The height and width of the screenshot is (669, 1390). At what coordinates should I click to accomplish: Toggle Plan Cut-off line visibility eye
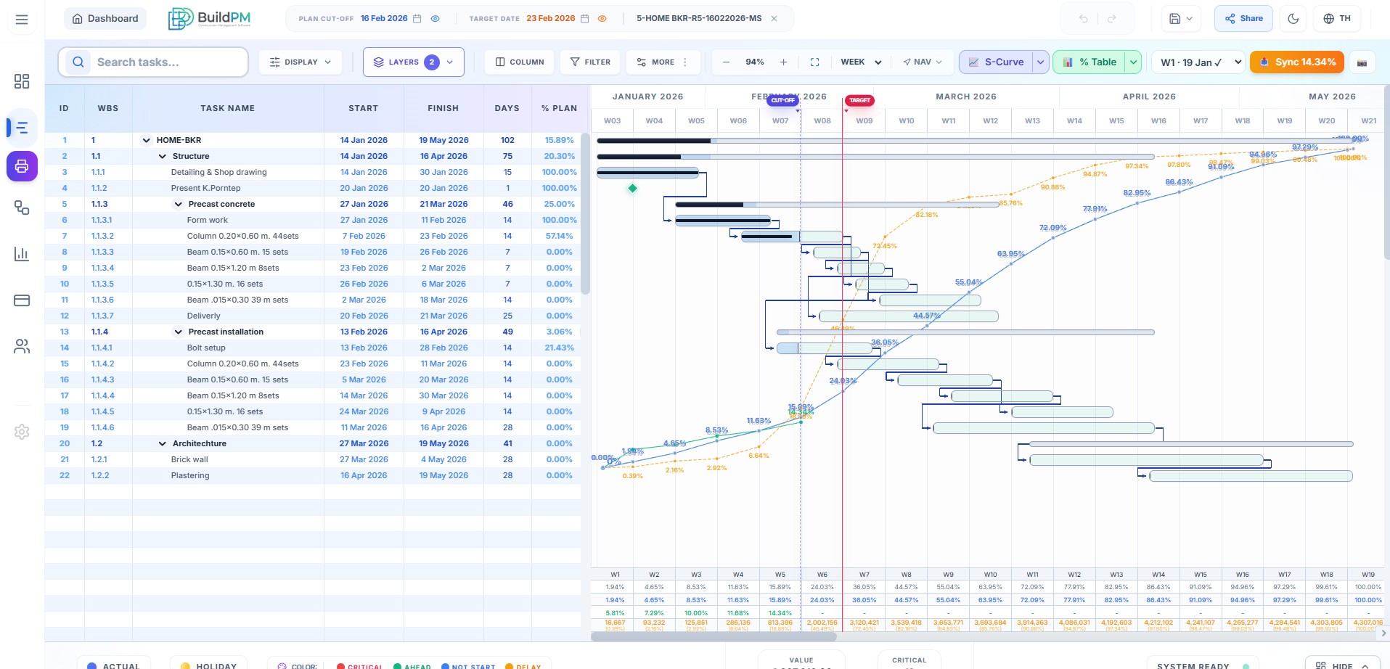coord(436,19)
